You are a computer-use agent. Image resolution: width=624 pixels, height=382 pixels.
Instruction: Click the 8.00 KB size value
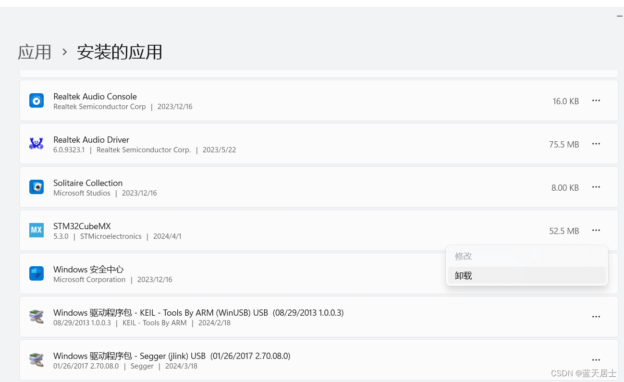565,188
